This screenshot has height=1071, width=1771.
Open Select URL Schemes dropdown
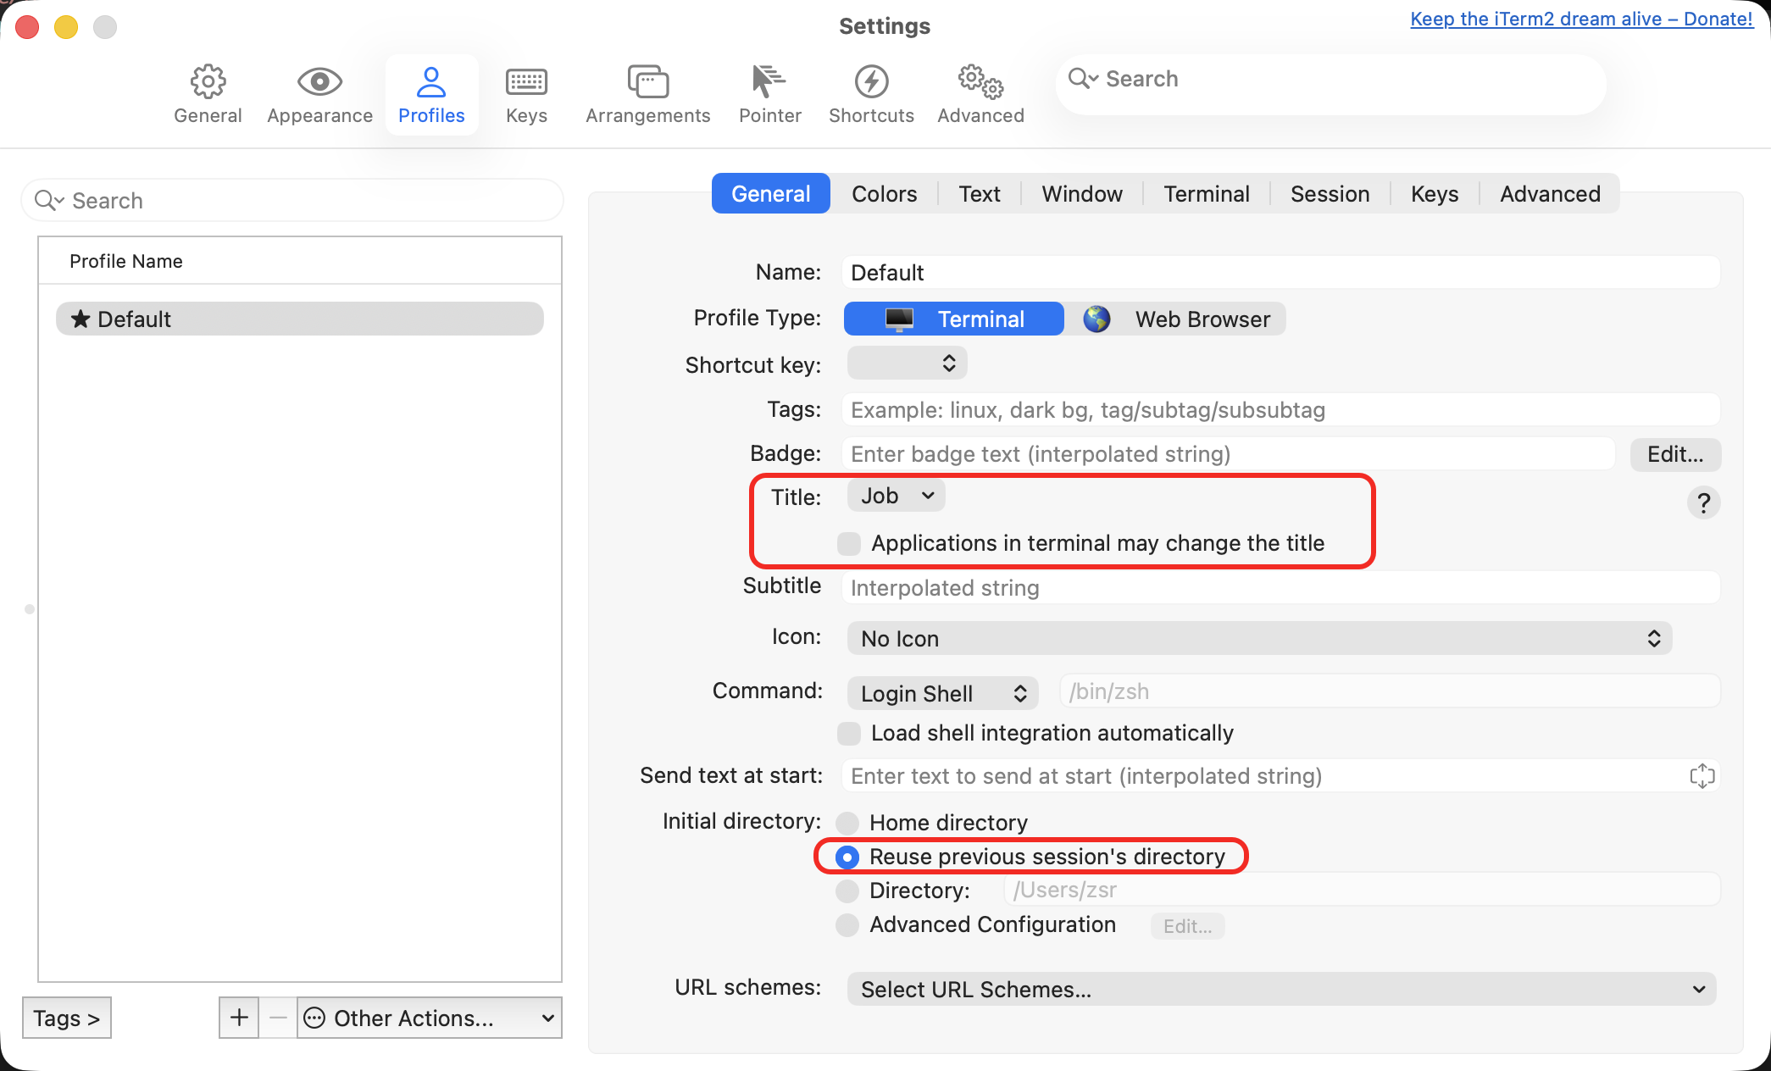1282,989
